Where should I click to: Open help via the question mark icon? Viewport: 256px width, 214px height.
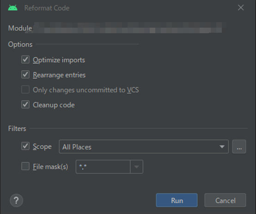coord(16,200)
